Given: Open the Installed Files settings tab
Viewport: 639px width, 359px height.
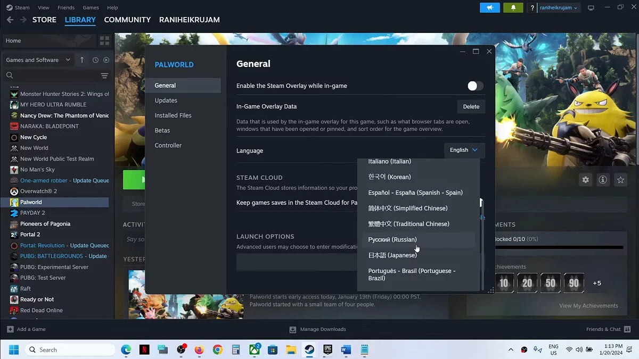Looking at the screenshot, I should (x=173, y=115).
